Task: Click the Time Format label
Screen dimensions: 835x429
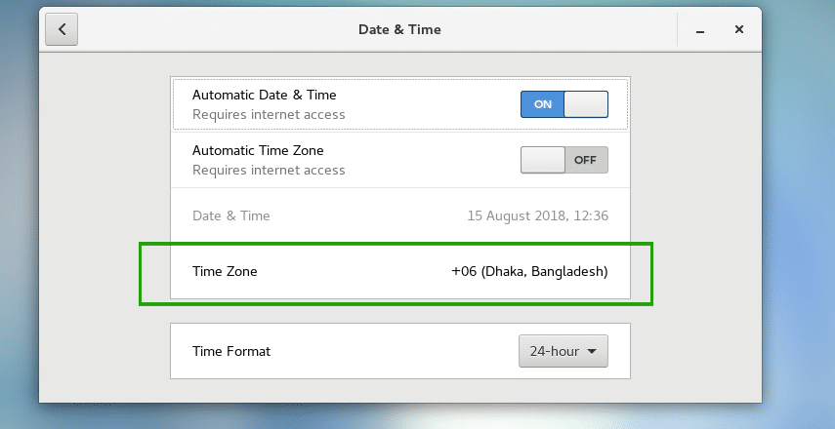Action: pos(231,351)
